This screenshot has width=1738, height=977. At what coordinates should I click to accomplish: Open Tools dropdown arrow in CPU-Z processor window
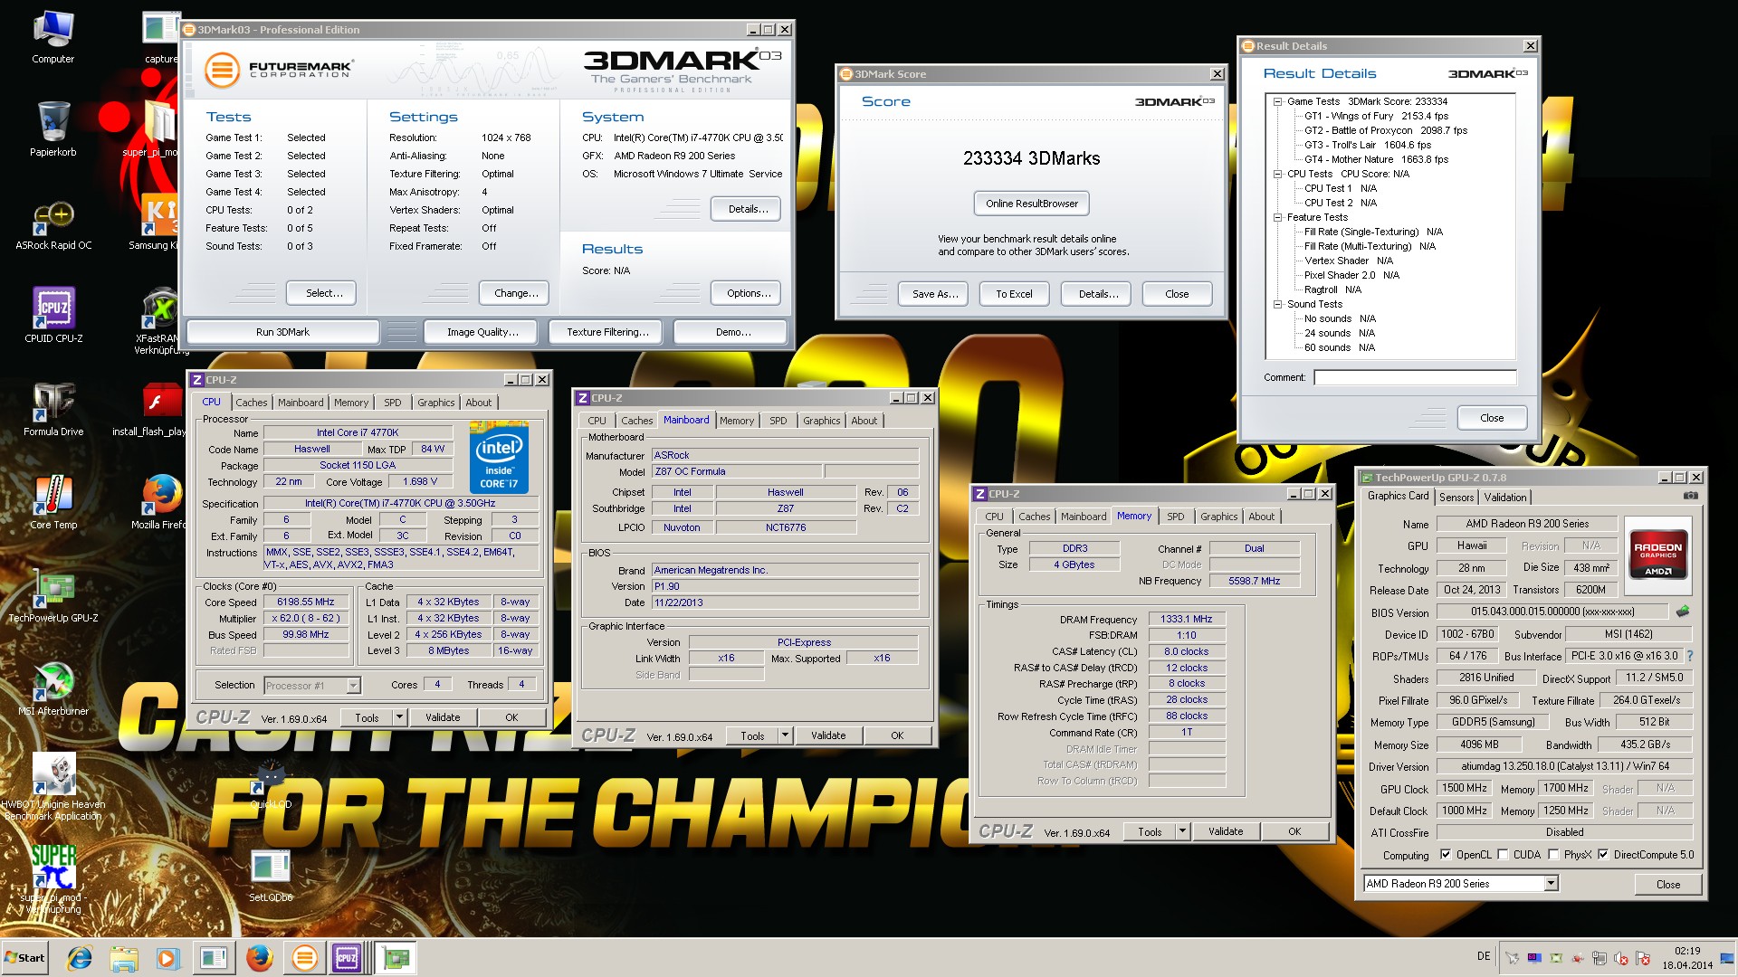point(399,717)
